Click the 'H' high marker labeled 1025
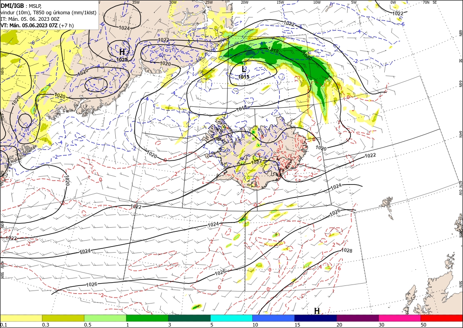The height and width of the screenshot is (328, 463). (x=122, y=52)
